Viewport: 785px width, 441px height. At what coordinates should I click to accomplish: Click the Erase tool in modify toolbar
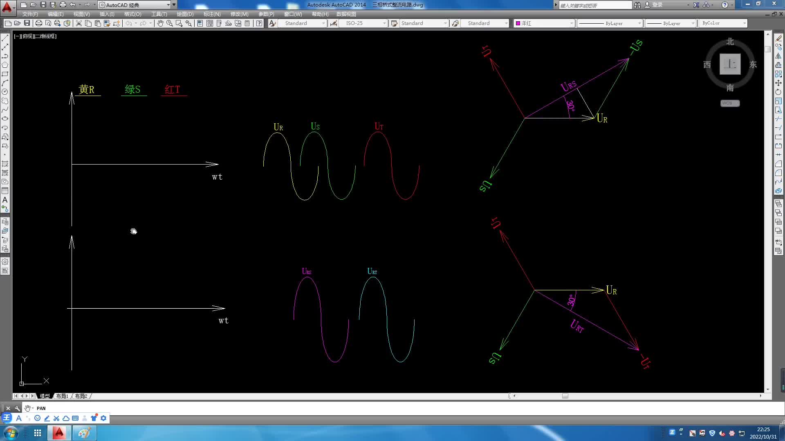[x=778, y=38]
